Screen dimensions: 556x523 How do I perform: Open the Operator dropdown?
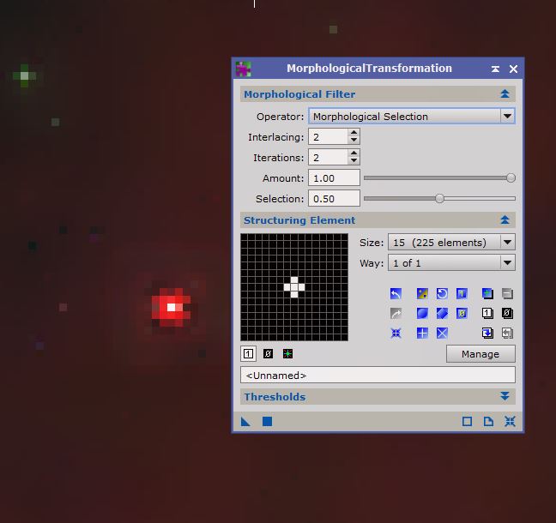click(507, 117)
